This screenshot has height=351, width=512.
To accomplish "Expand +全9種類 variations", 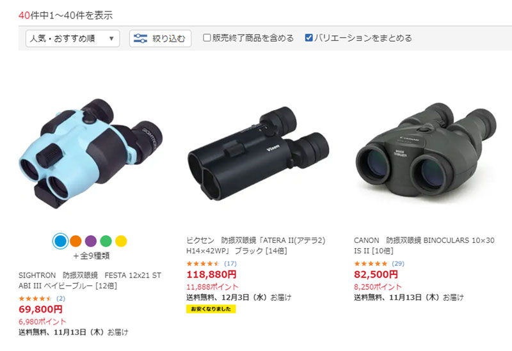I will pos(91,256).
